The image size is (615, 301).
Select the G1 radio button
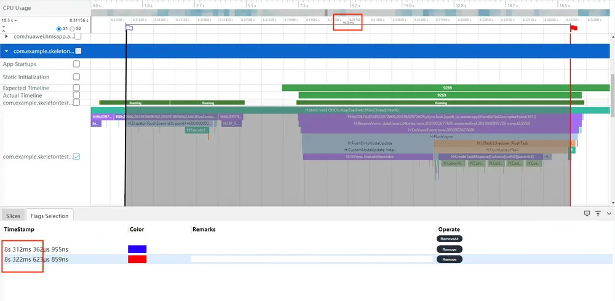tap(59, 29)
